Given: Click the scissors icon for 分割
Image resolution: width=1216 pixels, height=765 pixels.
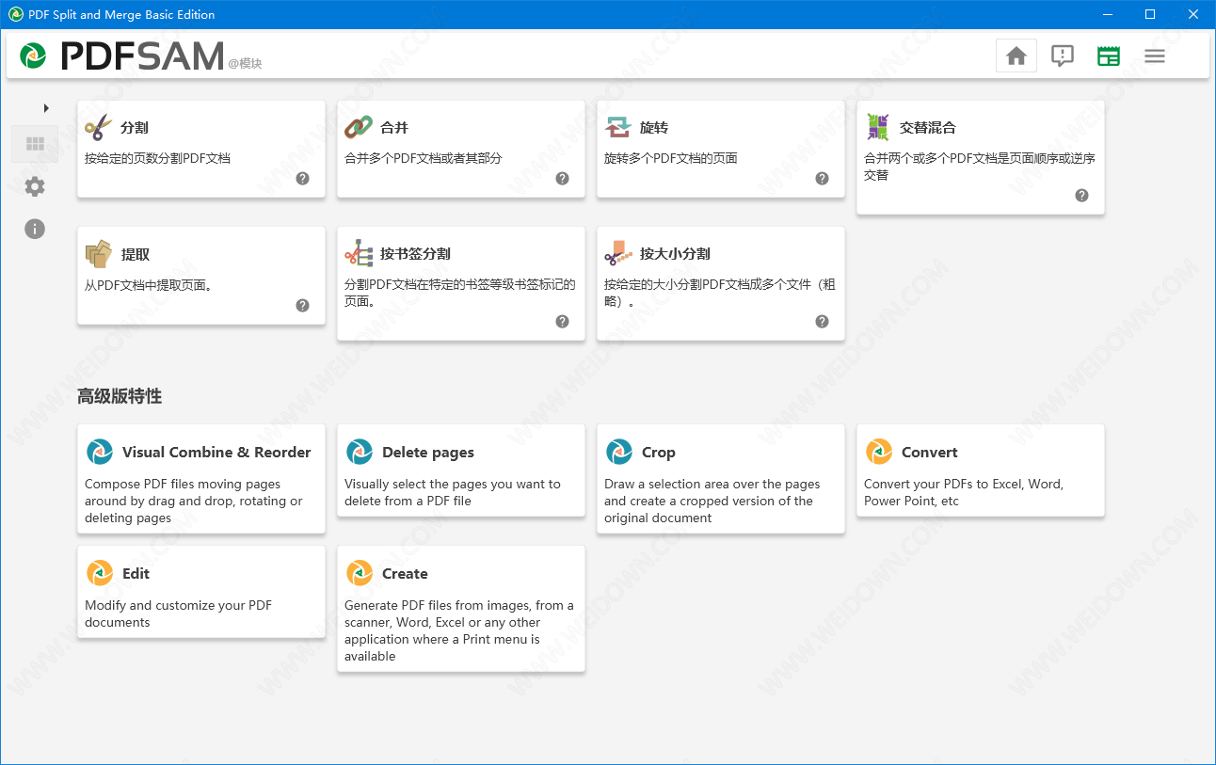Looking at the screenshot, I should coord(98,127).
